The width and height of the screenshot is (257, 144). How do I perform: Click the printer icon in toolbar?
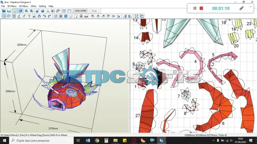pyautogui.click(x=86, y=16)
